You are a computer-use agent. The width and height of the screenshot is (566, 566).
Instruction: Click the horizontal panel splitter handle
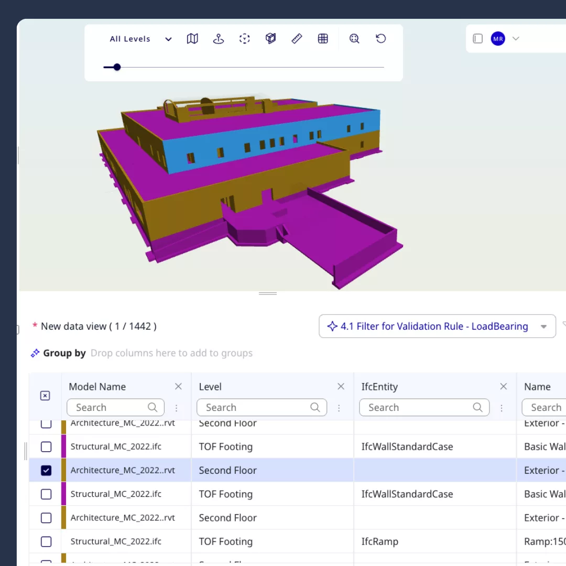[x=268, y=294]
